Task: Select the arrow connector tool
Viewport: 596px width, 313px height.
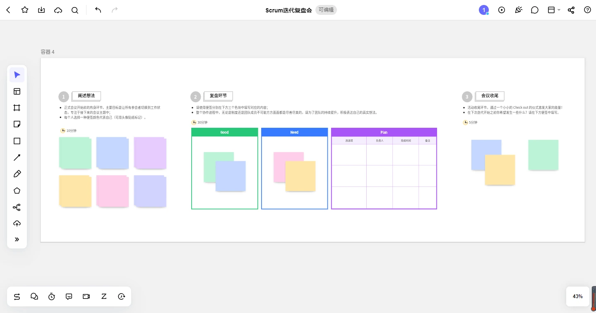Action: click(17, 158)
